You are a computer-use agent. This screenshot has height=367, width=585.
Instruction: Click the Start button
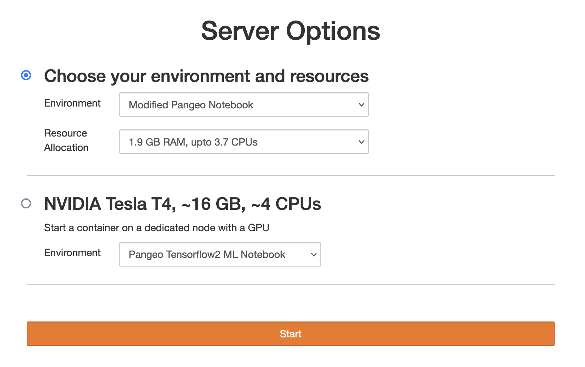pos(290,334)
